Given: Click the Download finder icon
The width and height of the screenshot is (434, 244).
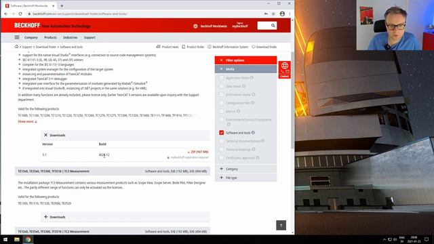Looking at the screenshot, I should (x=253, y=47).
